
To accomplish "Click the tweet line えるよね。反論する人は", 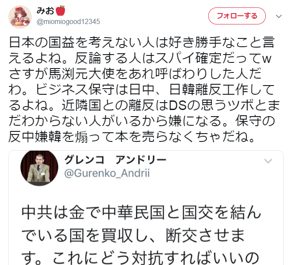I will (140, 58).
